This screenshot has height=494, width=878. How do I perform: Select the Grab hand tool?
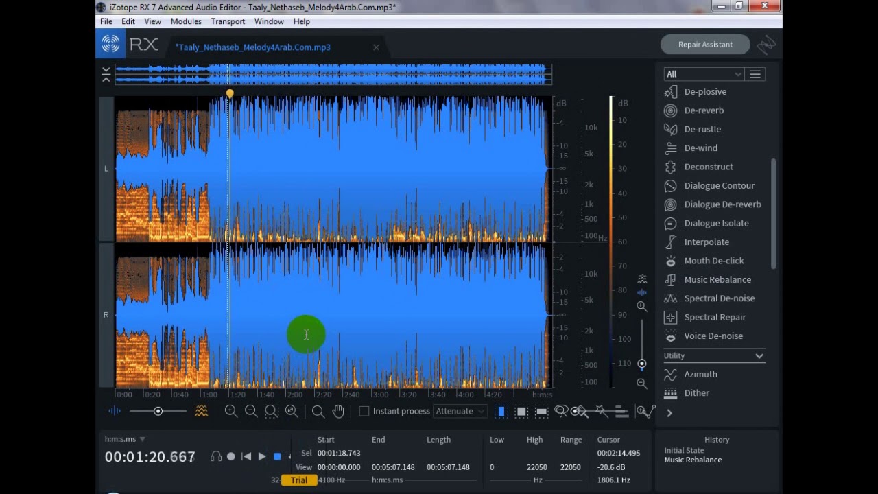point(338,411)
